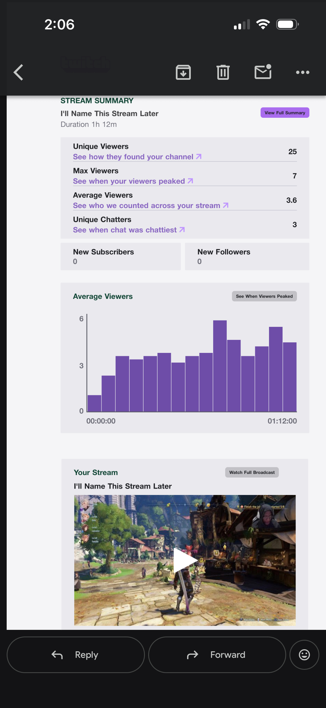Play the stream video thumbnail
The height and width of the screenshot is (708, 326).
click(185, 560)
